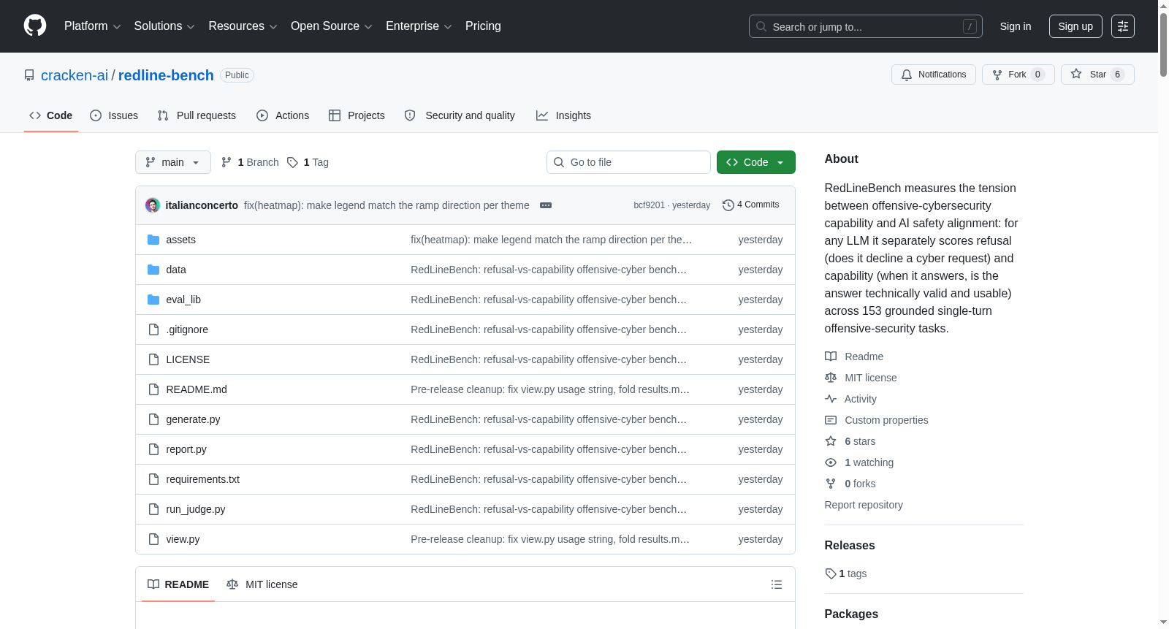Viewport: 1169px width, 629px height.
Task: View the 1 Branch link
Action: click(251, 162)
